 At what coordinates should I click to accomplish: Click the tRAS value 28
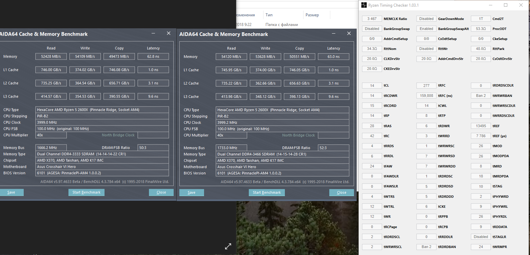pos(372,126)
